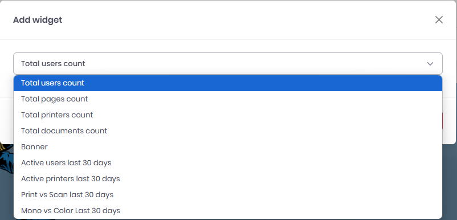Choose the Banner widget option
457x220 pixels.
click(228, 147)
